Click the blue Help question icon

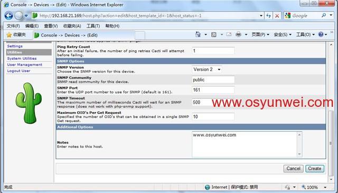pyautogui.click(x=321, y=34)
